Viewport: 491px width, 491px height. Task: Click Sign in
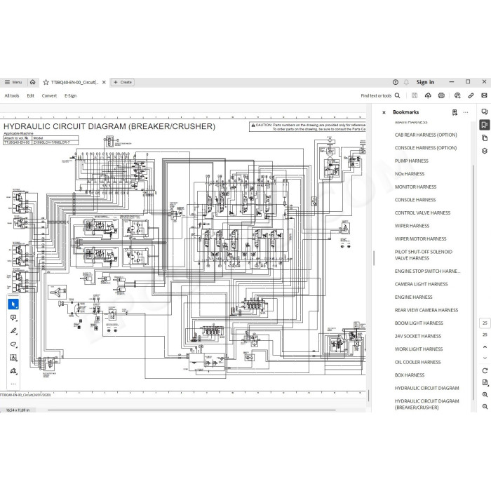click(x=425, y=82)
